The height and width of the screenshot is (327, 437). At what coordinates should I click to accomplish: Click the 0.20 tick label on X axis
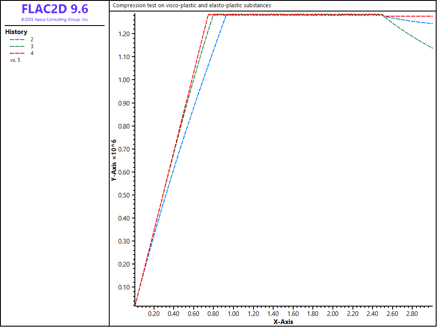pos(154,314)
